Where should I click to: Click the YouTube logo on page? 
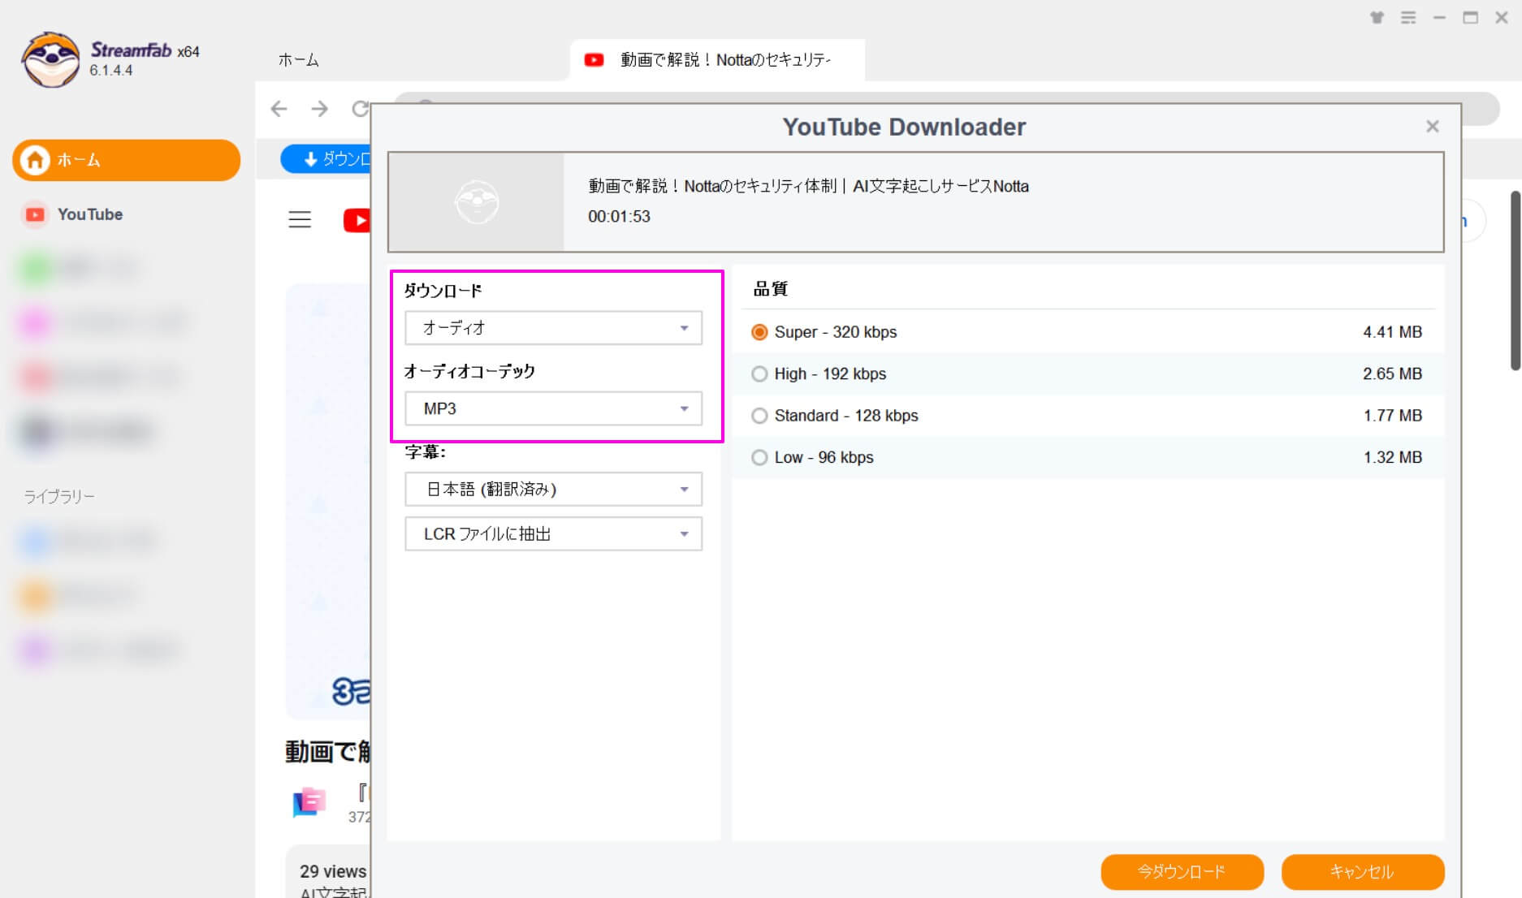click(357, 220)
